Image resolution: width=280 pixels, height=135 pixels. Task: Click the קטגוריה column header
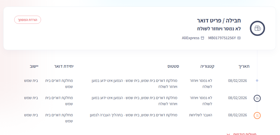(207, 66)
